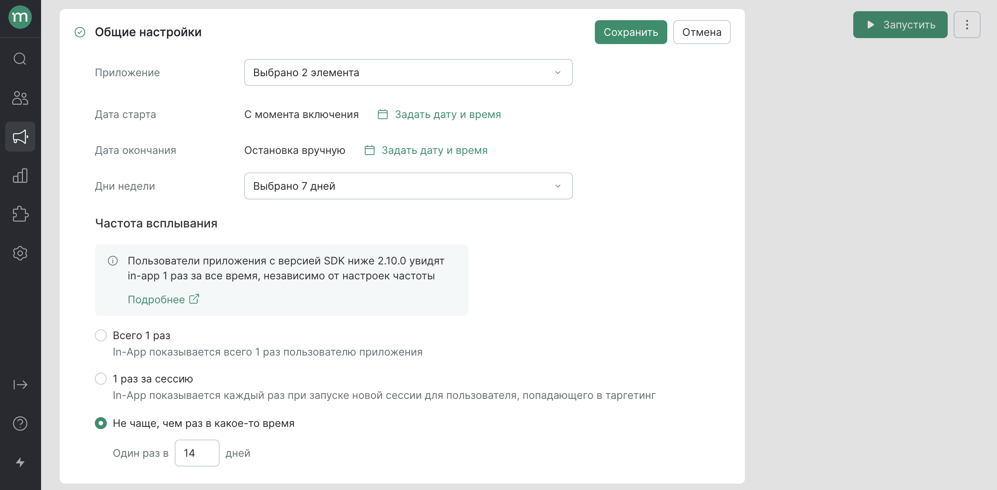Open the Подробнее link
The height and width of the screenshot is (490, 997).
[156, 300]
